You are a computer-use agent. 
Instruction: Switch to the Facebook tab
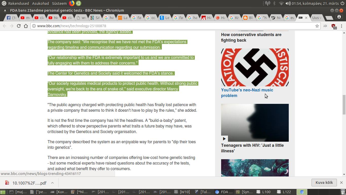point(12,18)
